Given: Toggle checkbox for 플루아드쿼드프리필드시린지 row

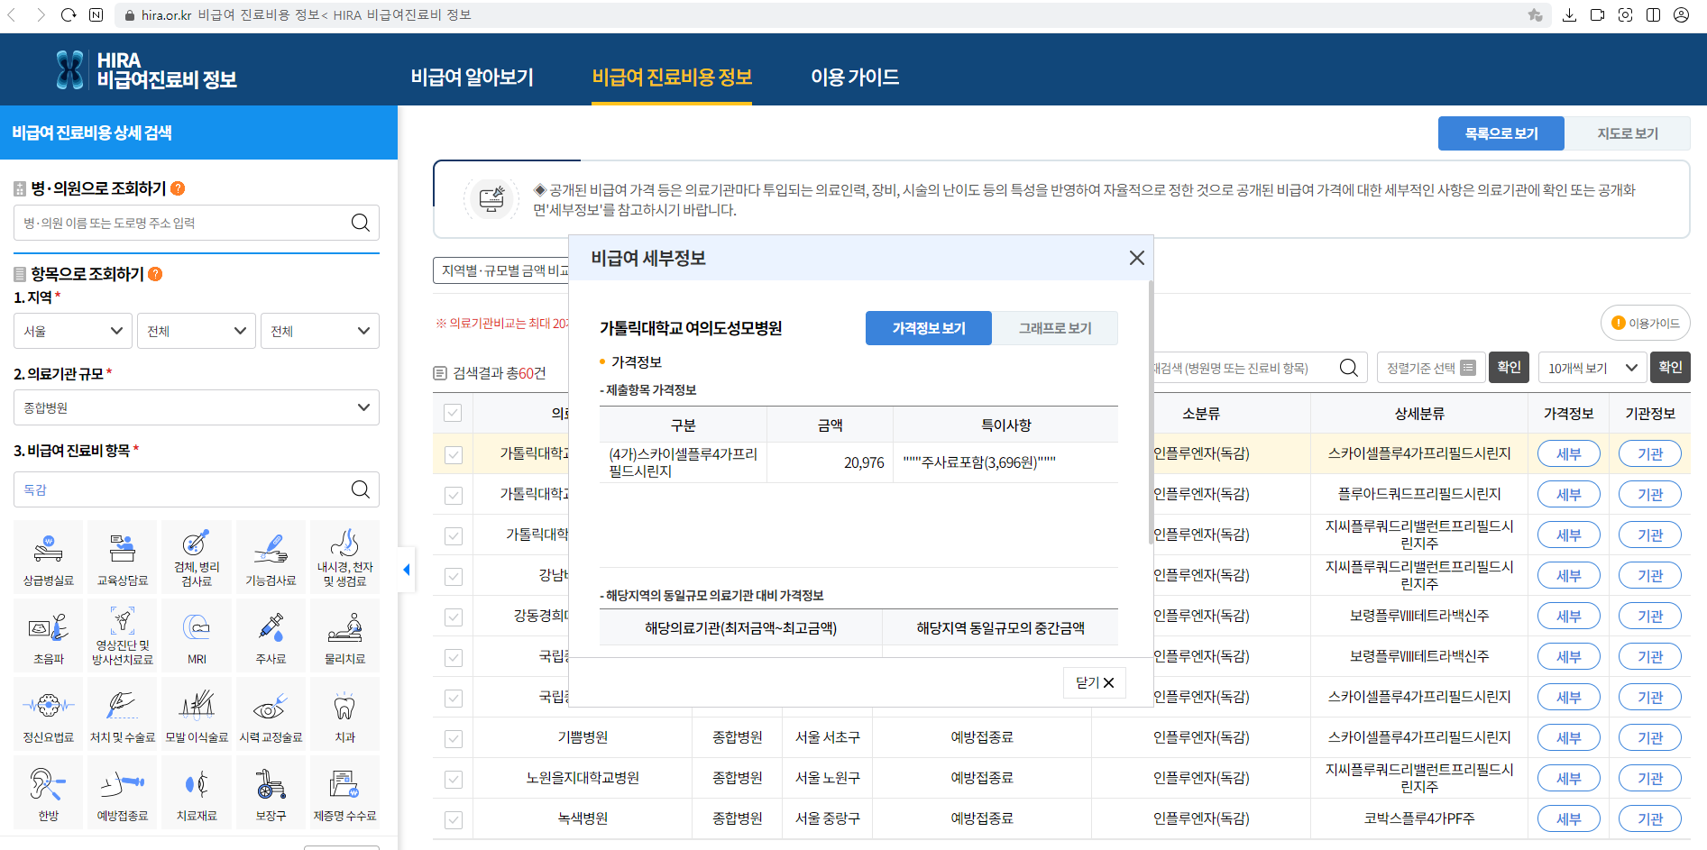Looking at the screenshot, I should tap(454, 495).
